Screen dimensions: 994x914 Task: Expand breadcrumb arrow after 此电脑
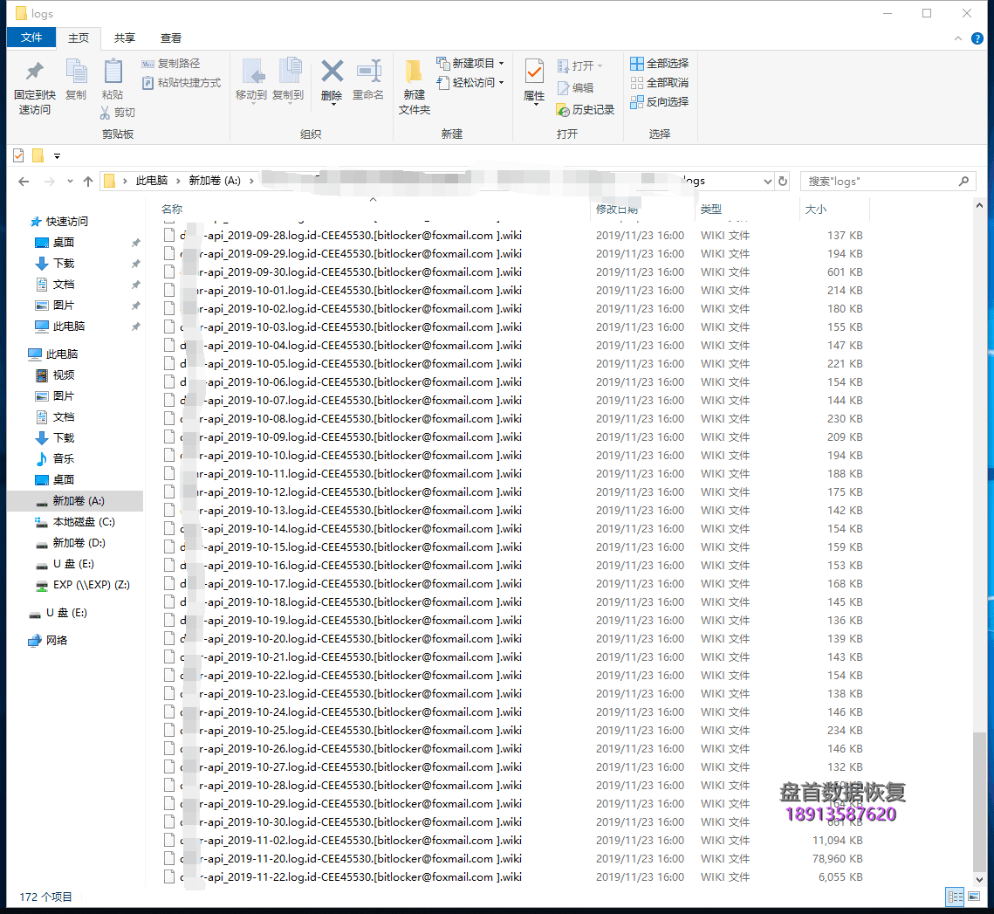tap(178, 182)
